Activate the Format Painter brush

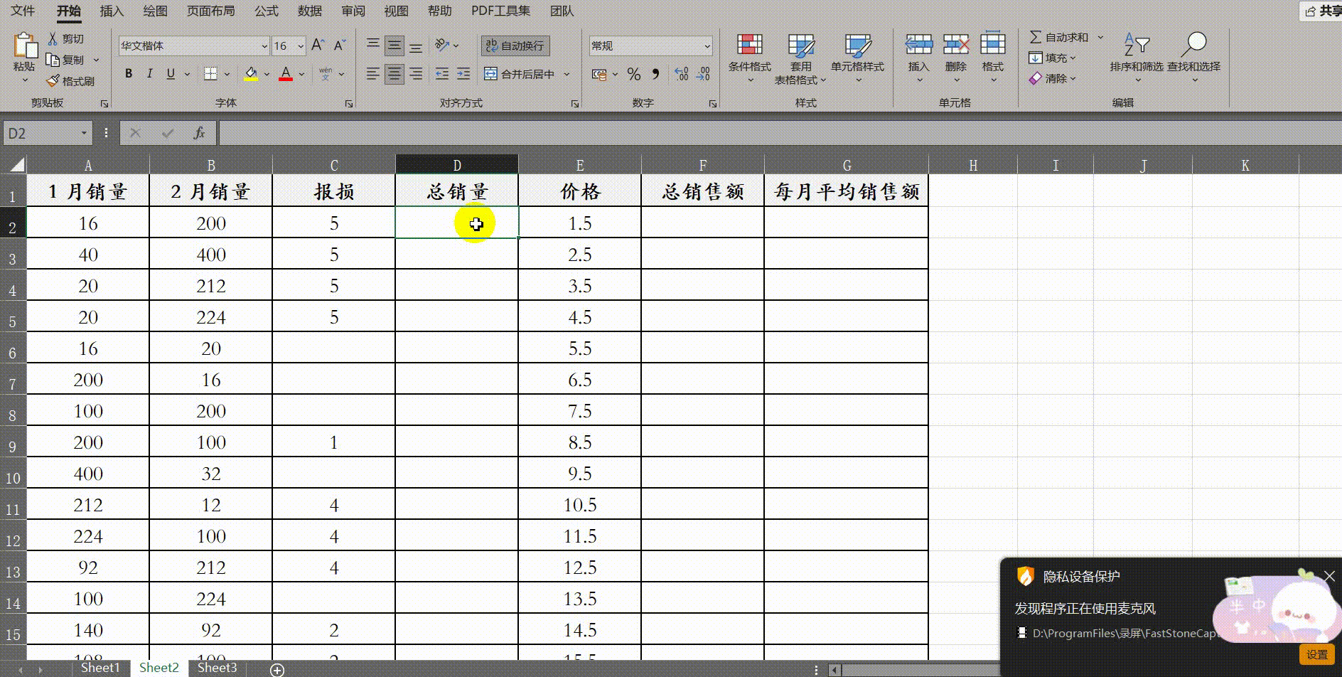click(x=53, y=81)
